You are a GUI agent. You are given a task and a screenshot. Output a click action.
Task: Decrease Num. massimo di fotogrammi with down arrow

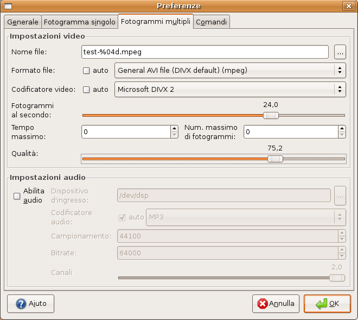point(342,135)
